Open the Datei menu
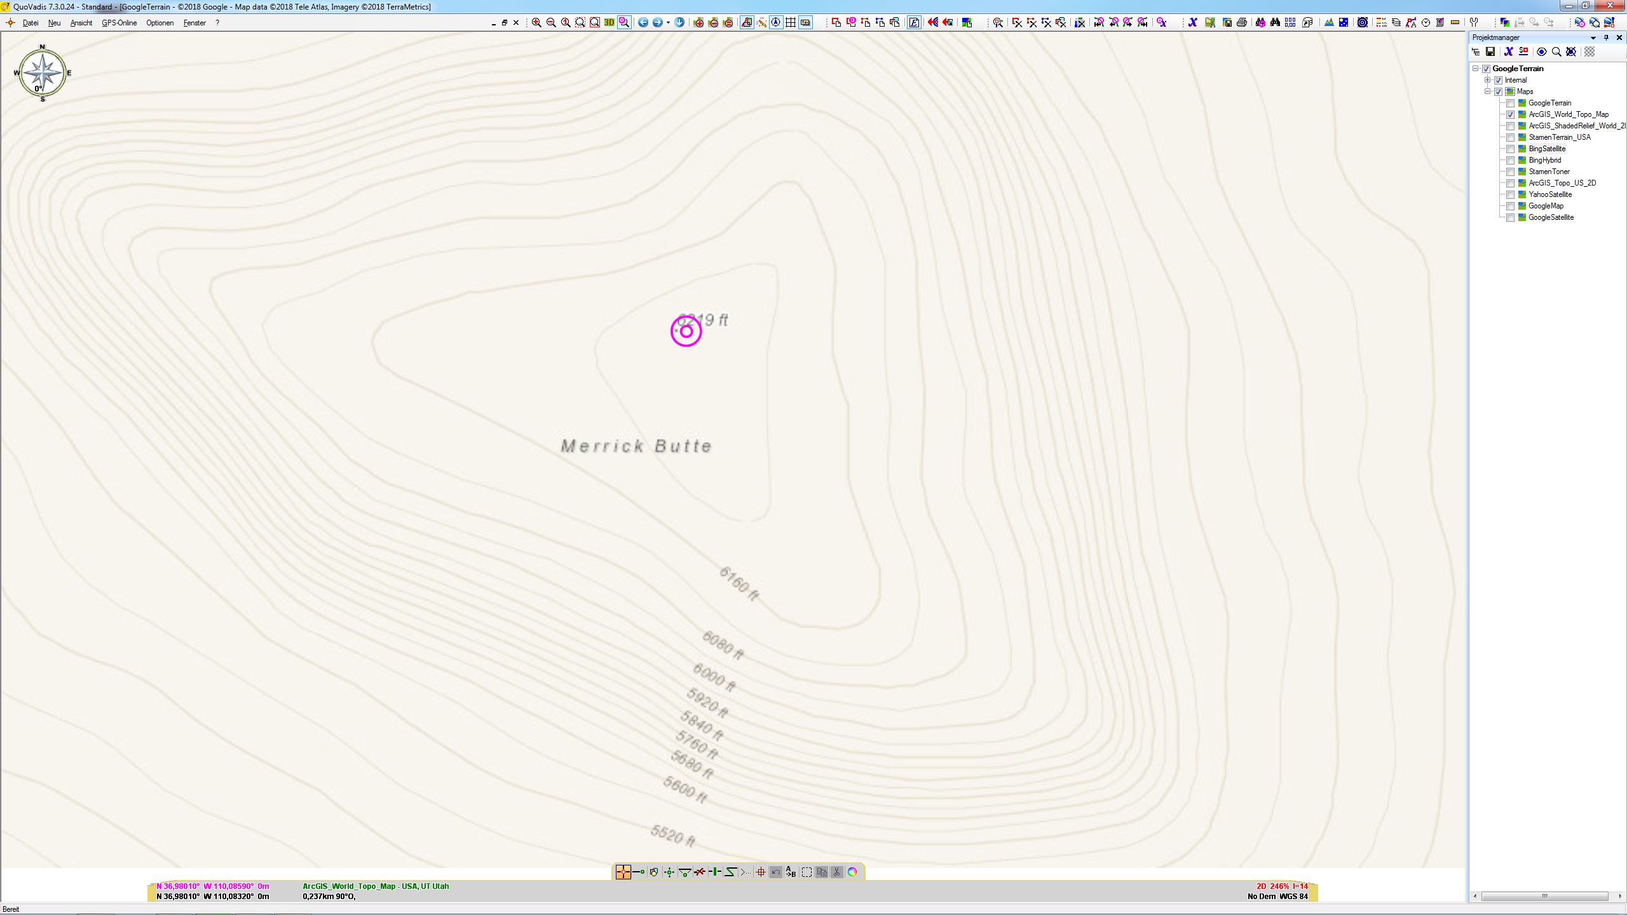 tap(31, 23)
